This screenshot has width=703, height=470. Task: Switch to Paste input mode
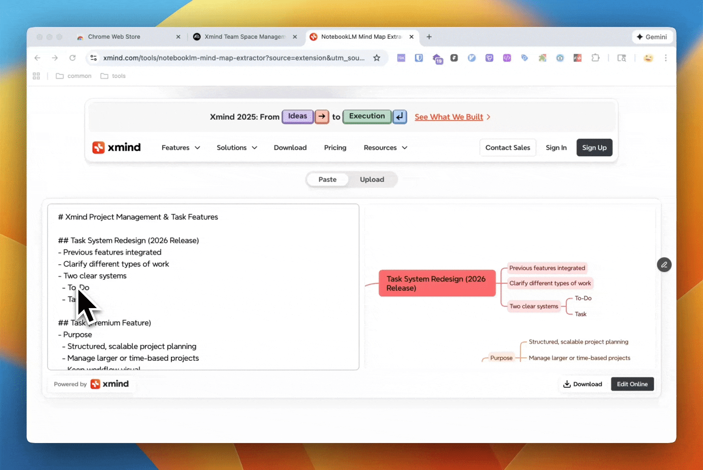click(x=327, y=179)
